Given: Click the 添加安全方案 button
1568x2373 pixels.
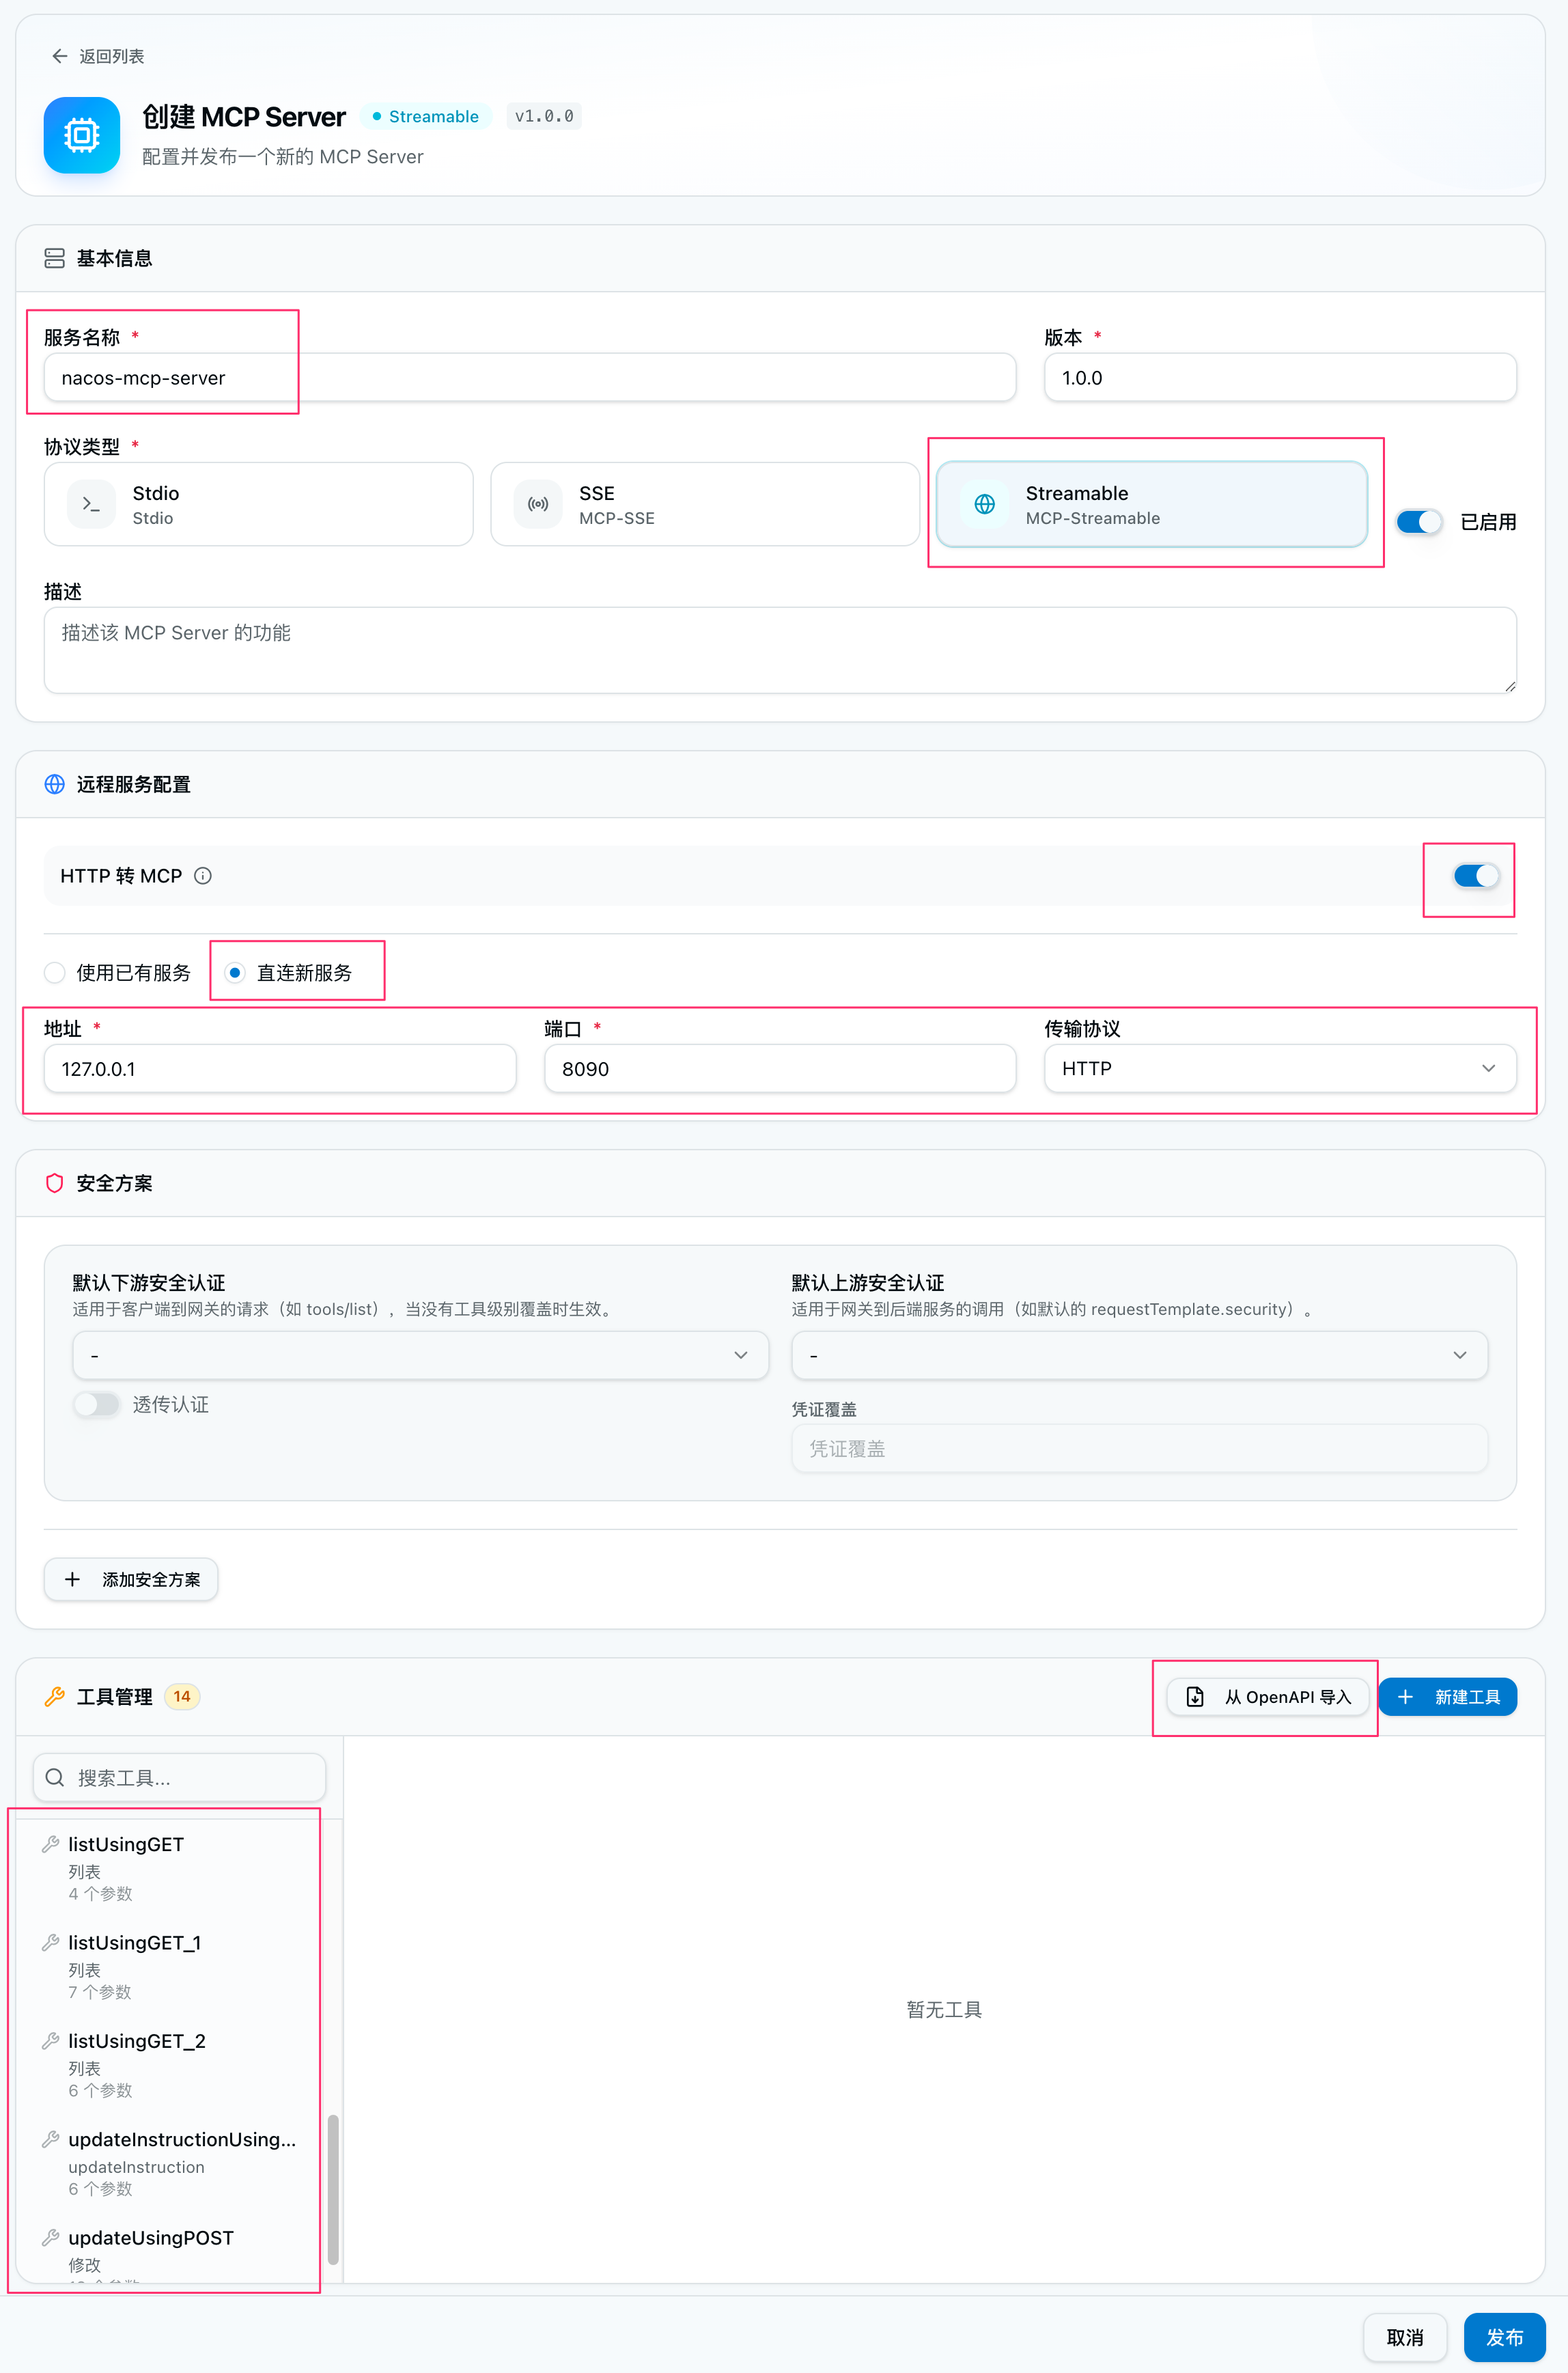Looking at the screenshot, I should click(131, 1579).
